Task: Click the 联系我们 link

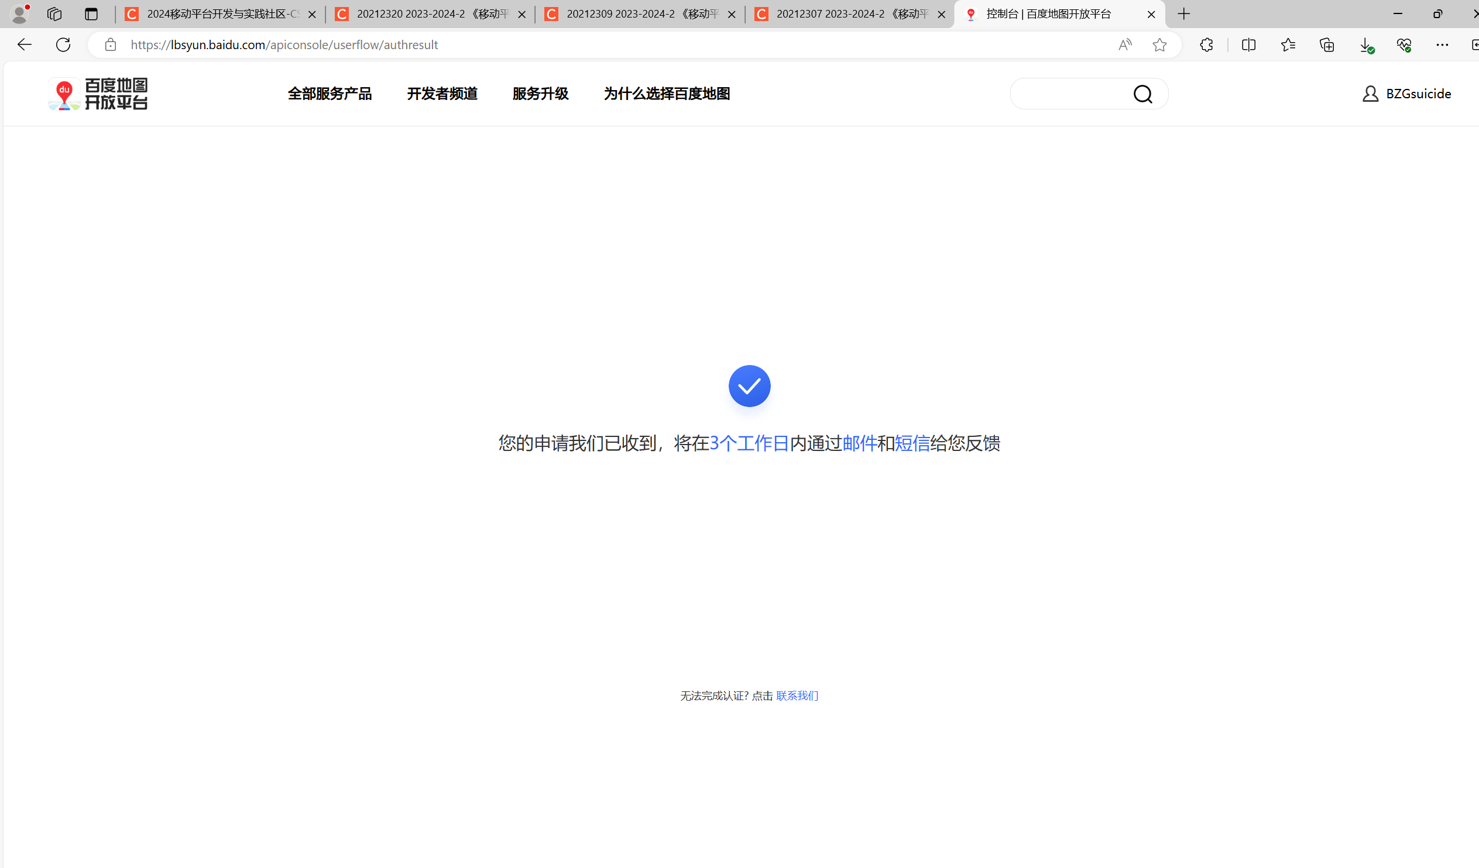Action: point(797,695)
